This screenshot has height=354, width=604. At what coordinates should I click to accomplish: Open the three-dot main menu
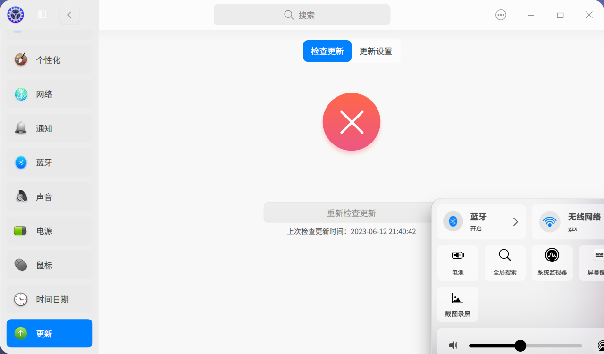501,15
